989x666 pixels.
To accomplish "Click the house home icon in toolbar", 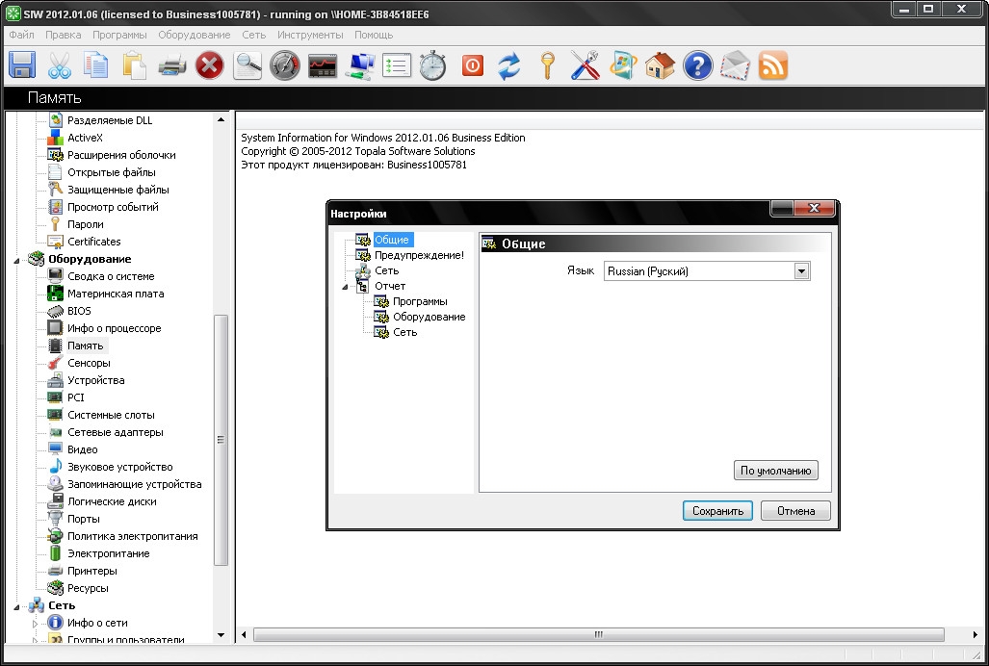I will pyautogui.click(x=660, y=65).
